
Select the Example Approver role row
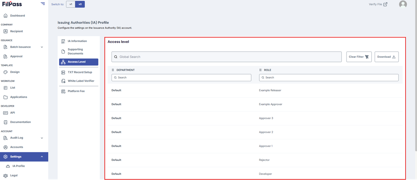[255, 104]
